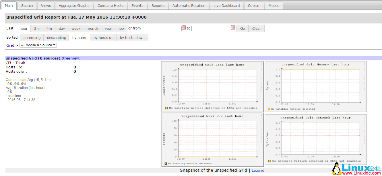This screenshot has height=176, width=382.
Task: Open the 'tree view' link
Action: pyautogui.click(x=71, y=58)
